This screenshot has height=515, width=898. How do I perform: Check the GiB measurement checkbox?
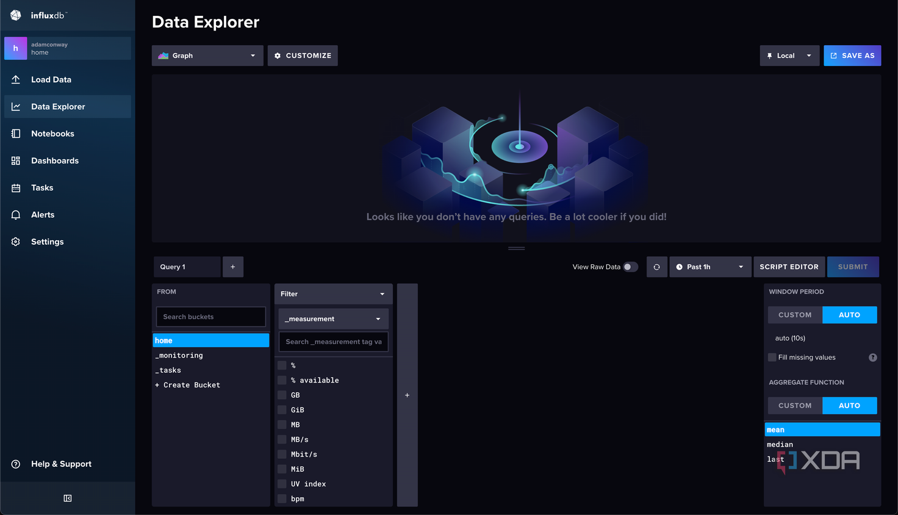(x=282, y=410)
